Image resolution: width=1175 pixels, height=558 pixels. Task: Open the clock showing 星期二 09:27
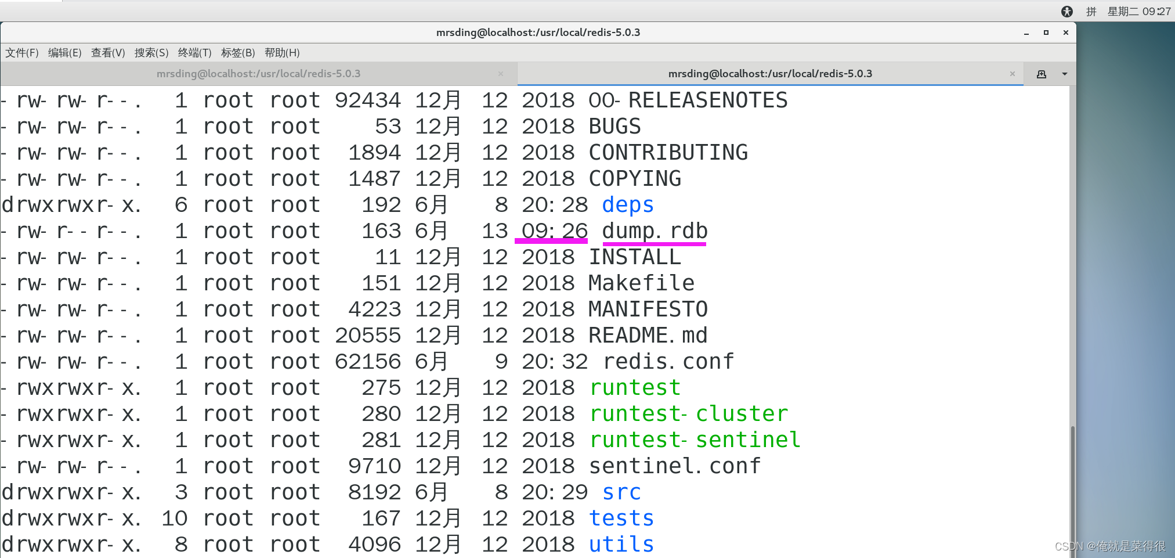(1139, 12)
